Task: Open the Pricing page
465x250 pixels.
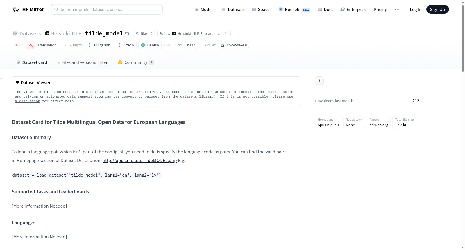Action: tap(380, 10)
